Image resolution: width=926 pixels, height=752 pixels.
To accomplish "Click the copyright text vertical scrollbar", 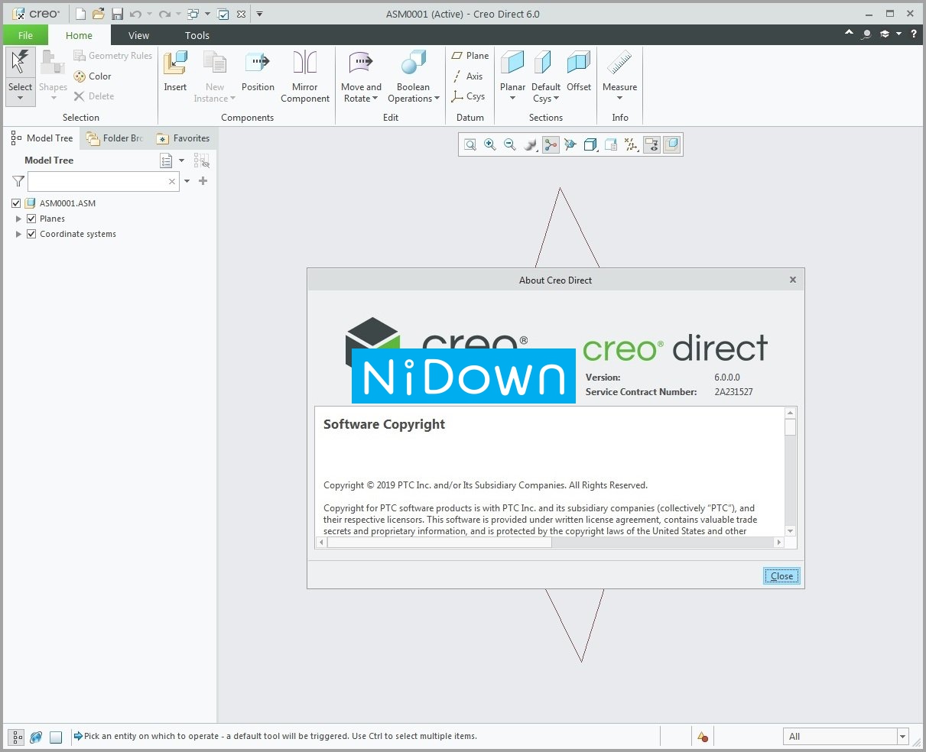I will coord(790,472).
